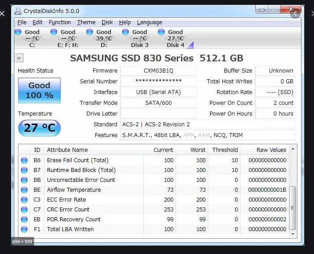Click the status orb of the C7 row

(24, 210)
